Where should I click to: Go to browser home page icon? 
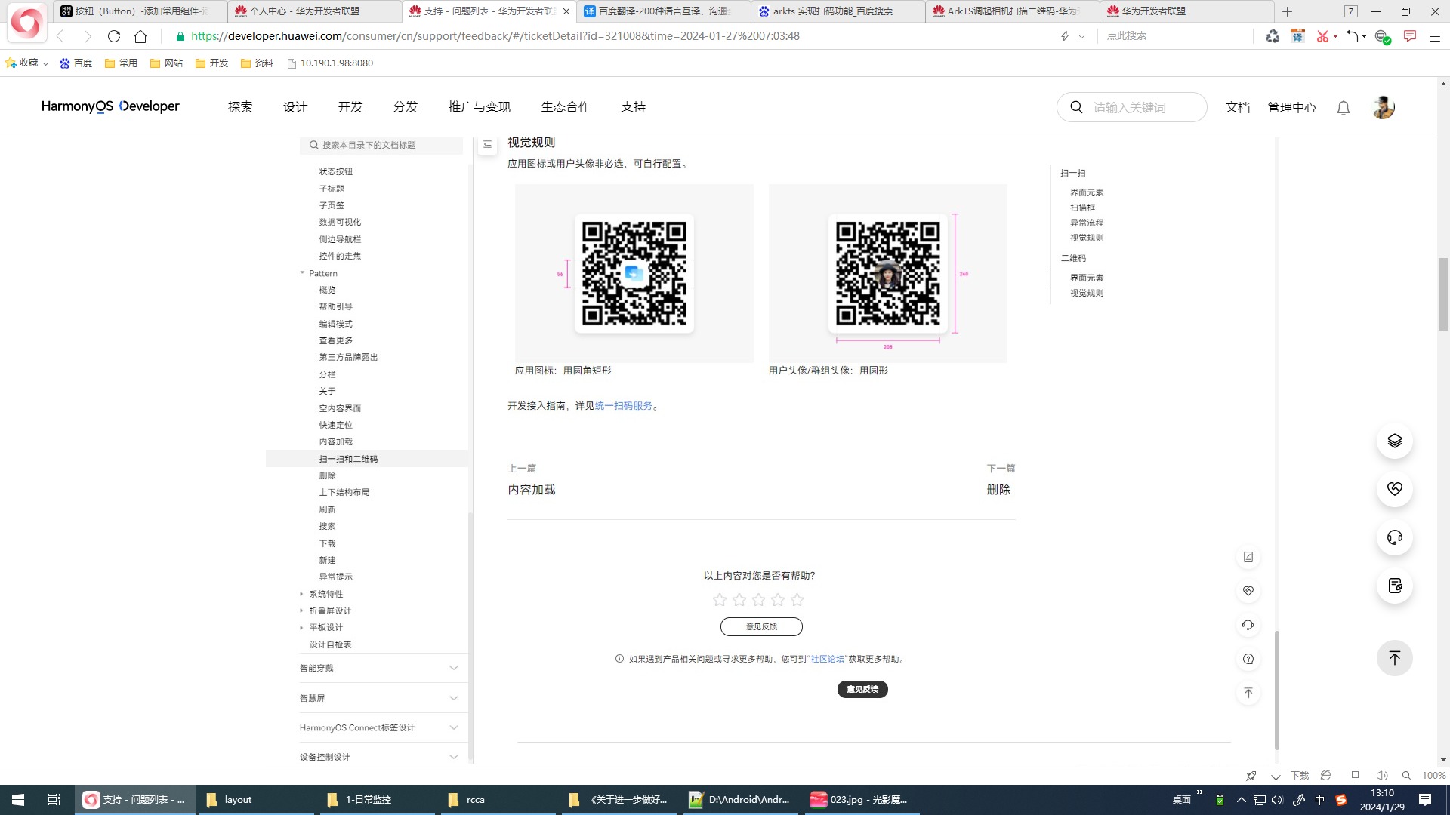click(x=140, y=36)
